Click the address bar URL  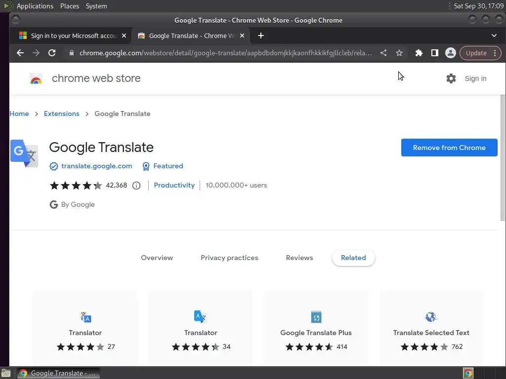225,53
